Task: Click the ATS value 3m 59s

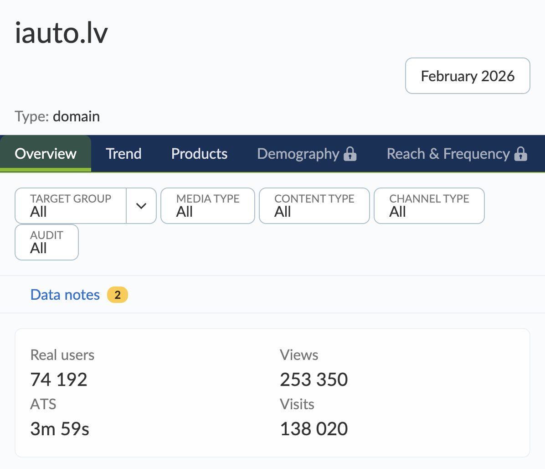Action: (x=60, y=429)
